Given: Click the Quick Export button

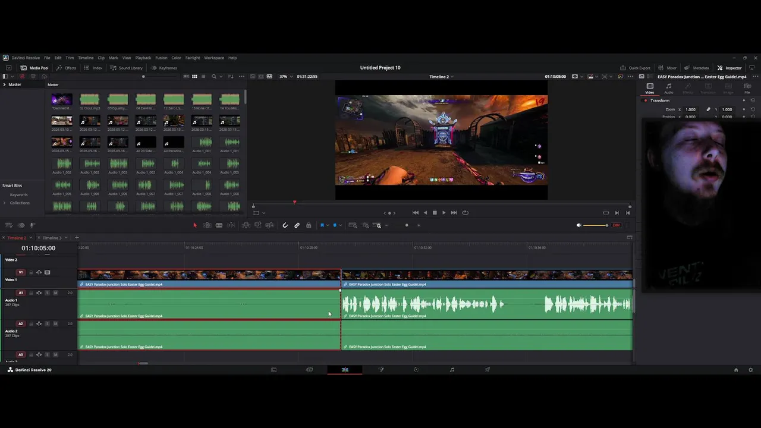Looking at the screenshot, I should (x=635, y=68).
